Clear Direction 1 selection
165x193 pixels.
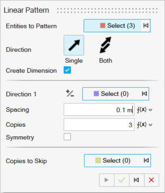pos(144,94)
